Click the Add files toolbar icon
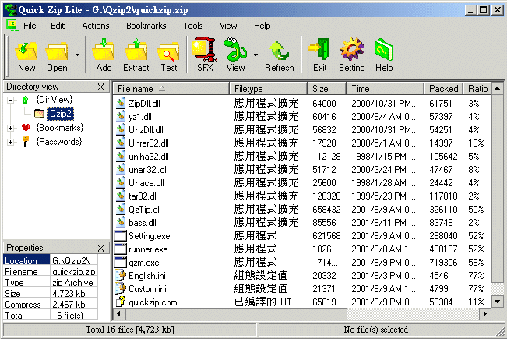The image size is (507, 339). (104, 55)
